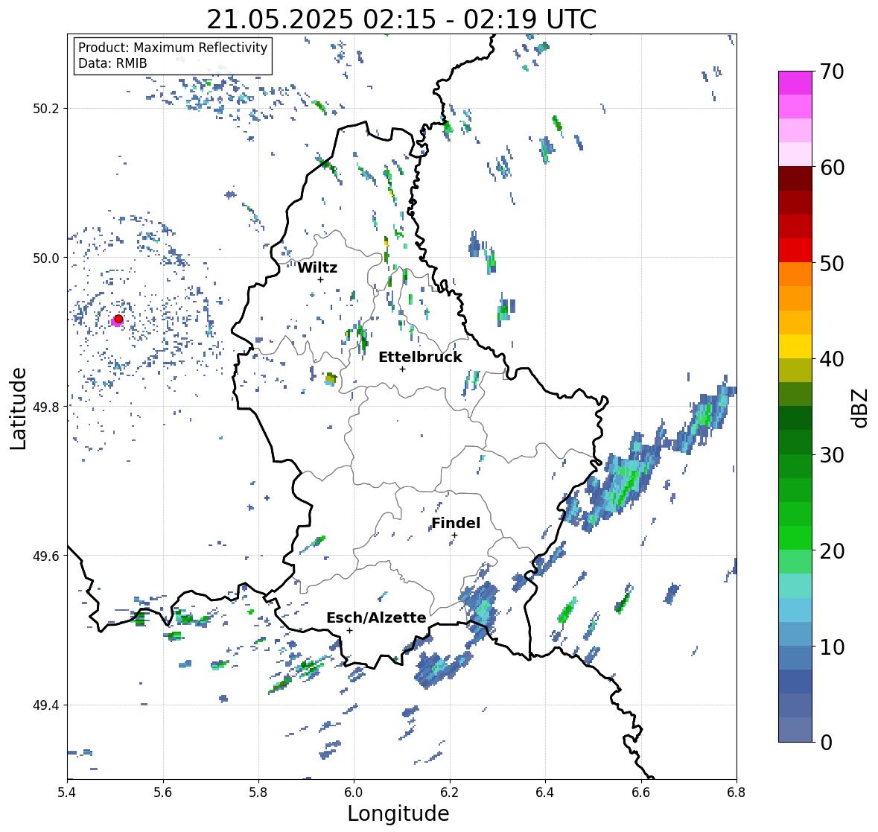The image size is (878, 832).
Task: Click the longitude tick label 6.8
Action: (x=737, y=793)
